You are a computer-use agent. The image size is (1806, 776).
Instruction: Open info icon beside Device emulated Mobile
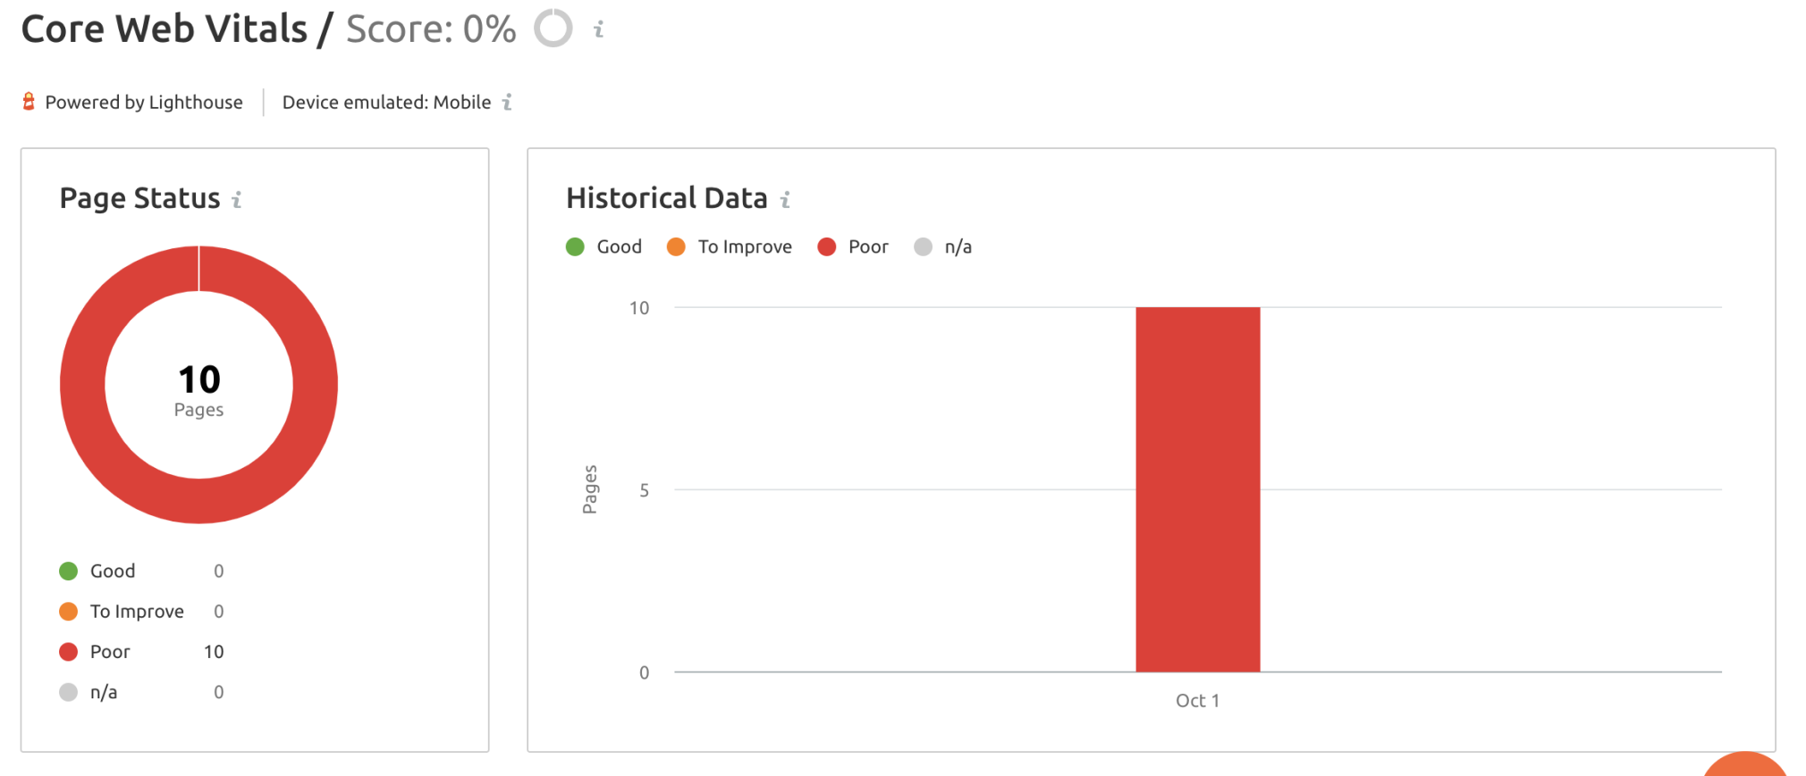[x=507, y=103]
